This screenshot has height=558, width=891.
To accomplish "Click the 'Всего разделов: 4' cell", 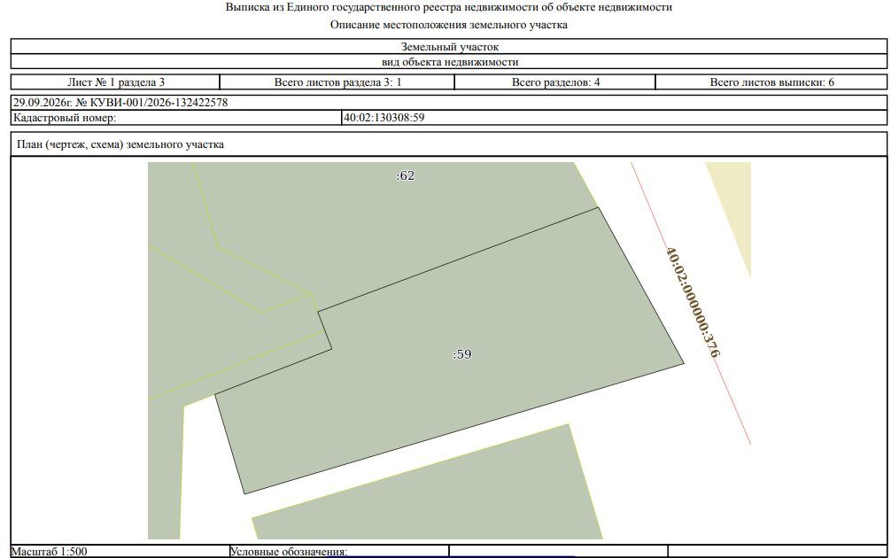I will point(555,82).
